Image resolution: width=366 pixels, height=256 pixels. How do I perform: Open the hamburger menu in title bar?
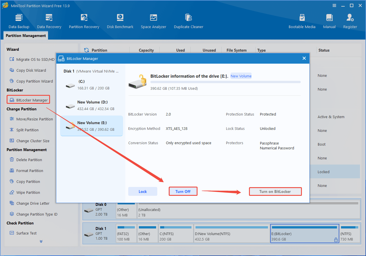point(334,5)
